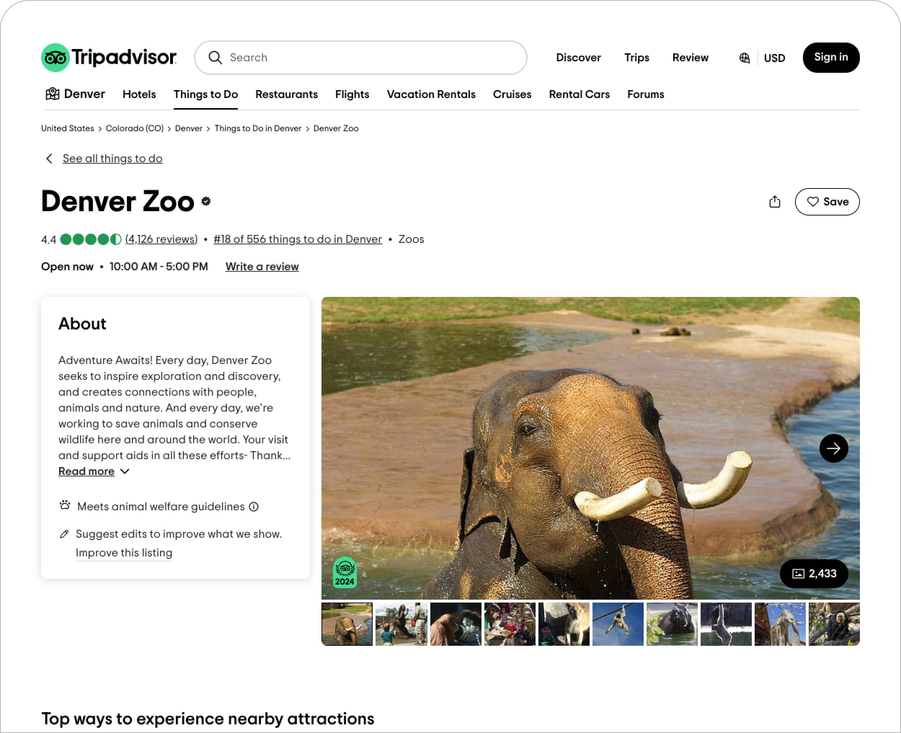901x733 pixels.
Task: Open the 4,126 reviews link
Action: [x=161, y=239]
